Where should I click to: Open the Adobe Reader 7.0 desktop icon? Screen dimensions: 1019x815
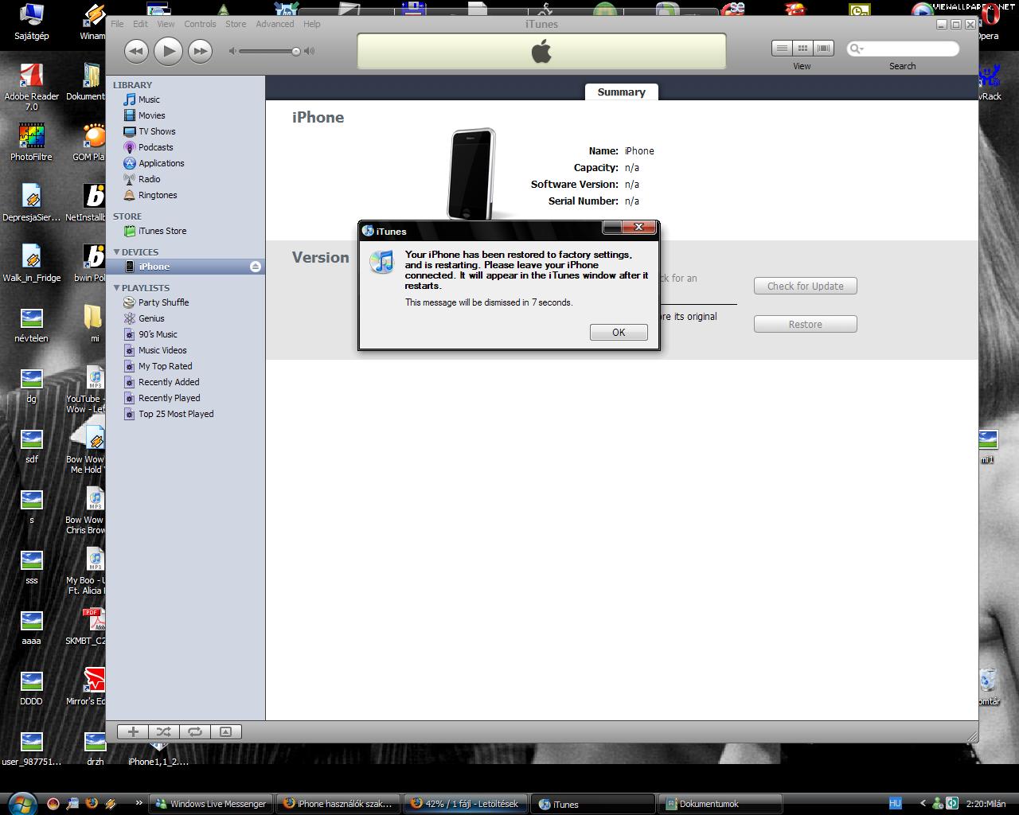pos(32,86)
